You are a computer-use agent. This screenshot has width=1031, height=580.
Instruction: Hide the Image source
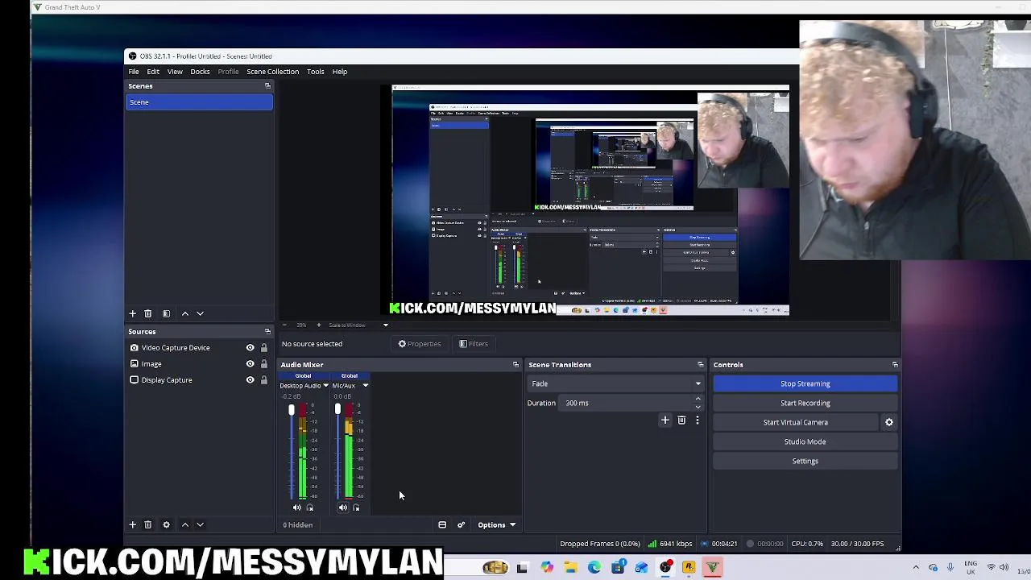coord(250,364)
